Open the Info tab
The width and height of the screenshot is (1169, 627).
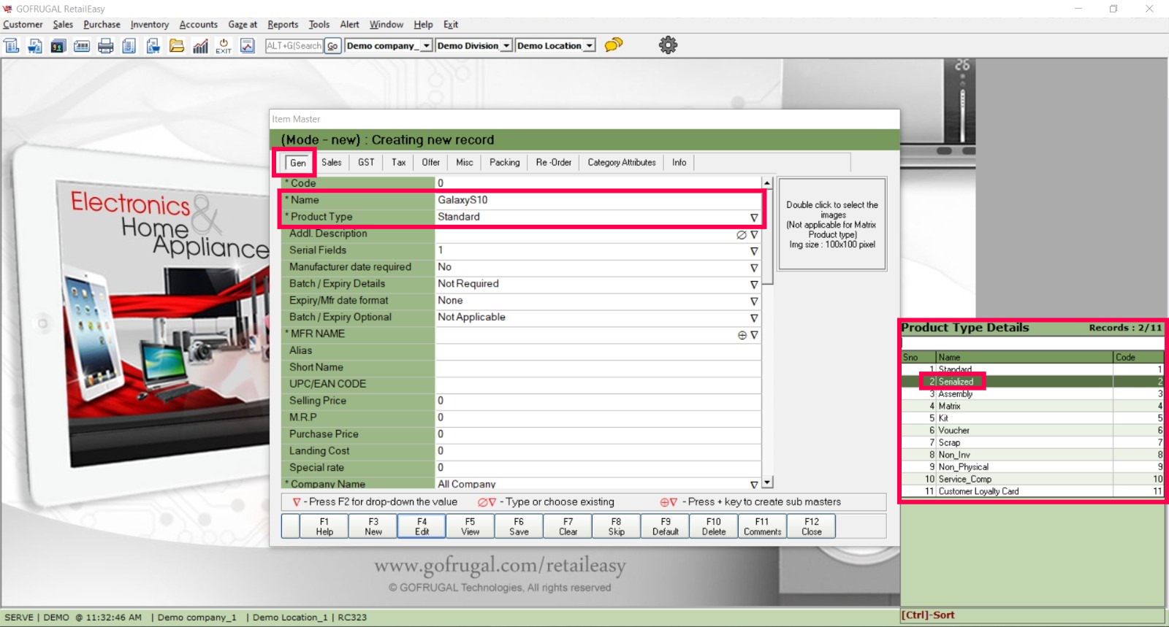[x=679, y=162]
